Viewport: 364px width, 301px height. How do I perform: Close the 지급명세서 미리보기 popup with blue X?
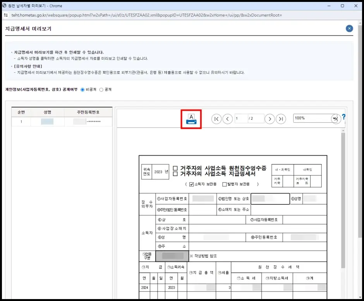[x=349, y=28]
